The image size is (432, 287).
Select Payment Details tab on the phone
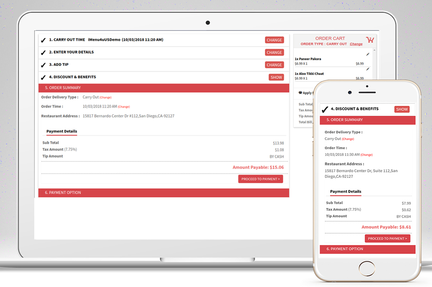(345, 191)
